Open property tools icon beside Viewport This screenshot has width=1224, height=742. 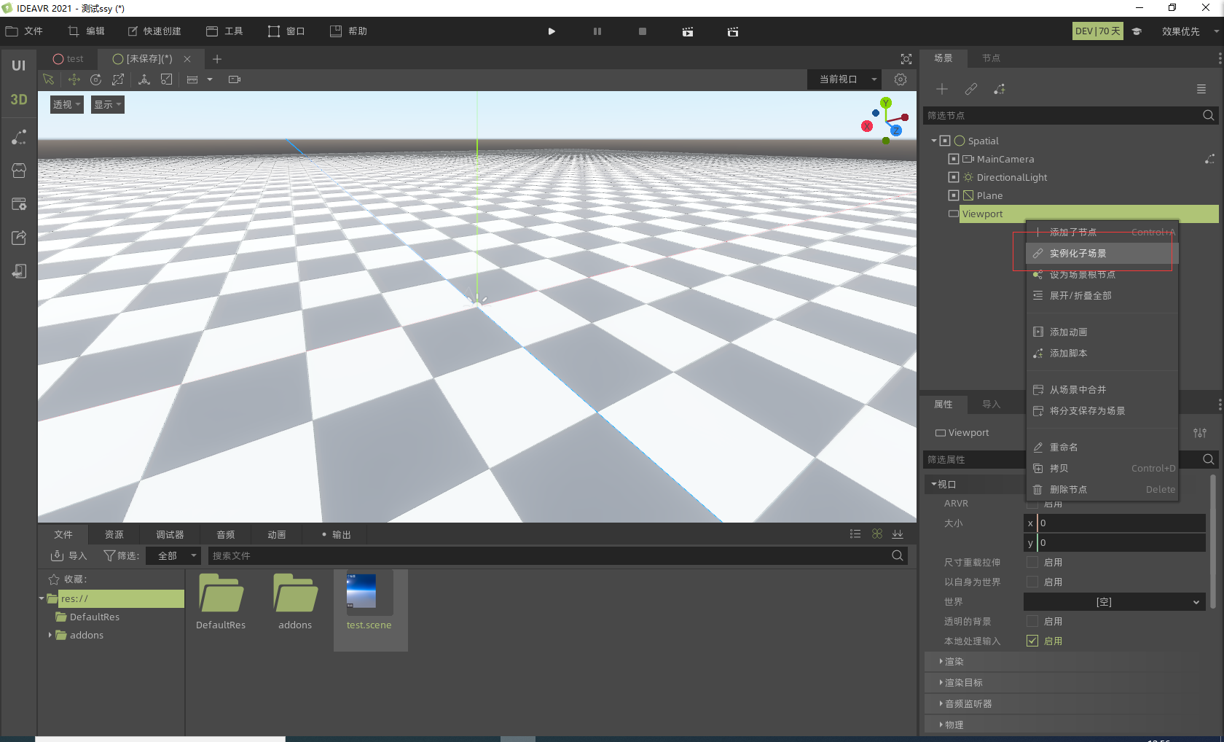pos(1200,433)
